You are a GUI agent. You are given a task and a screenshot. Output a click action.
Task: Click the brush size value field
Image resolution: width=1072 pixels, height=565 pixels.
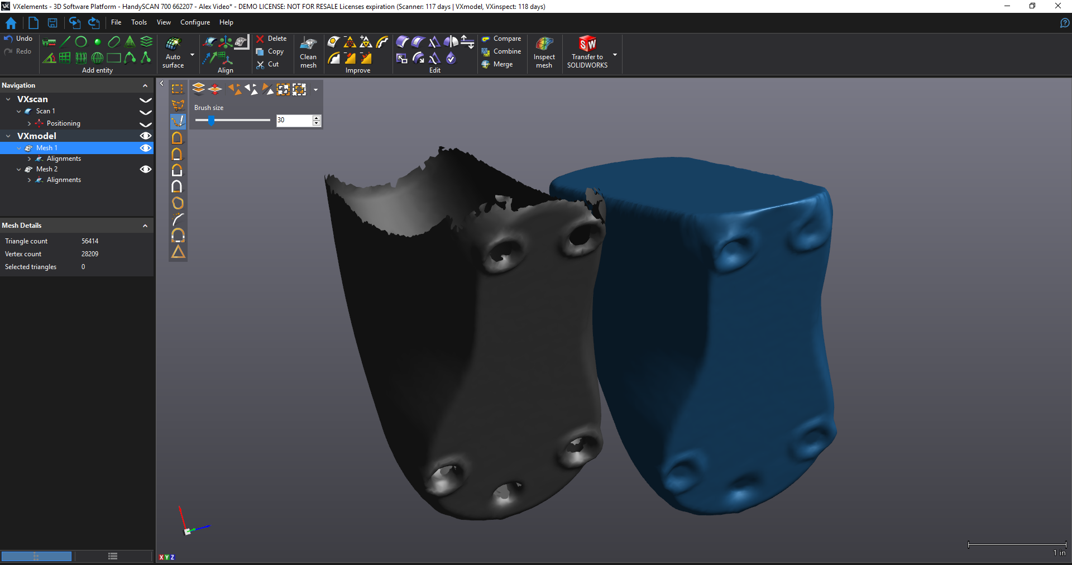click(294, 121)
